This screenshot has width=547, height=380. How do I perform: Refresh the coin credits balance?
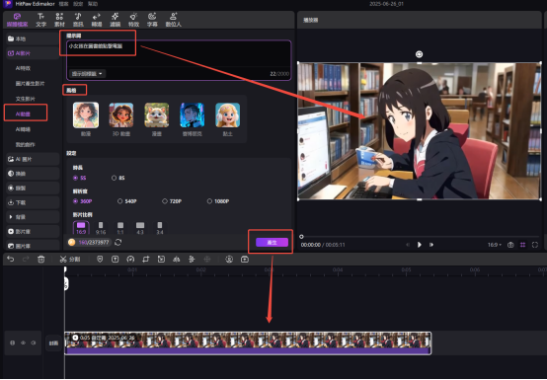(x=118, y=242)
